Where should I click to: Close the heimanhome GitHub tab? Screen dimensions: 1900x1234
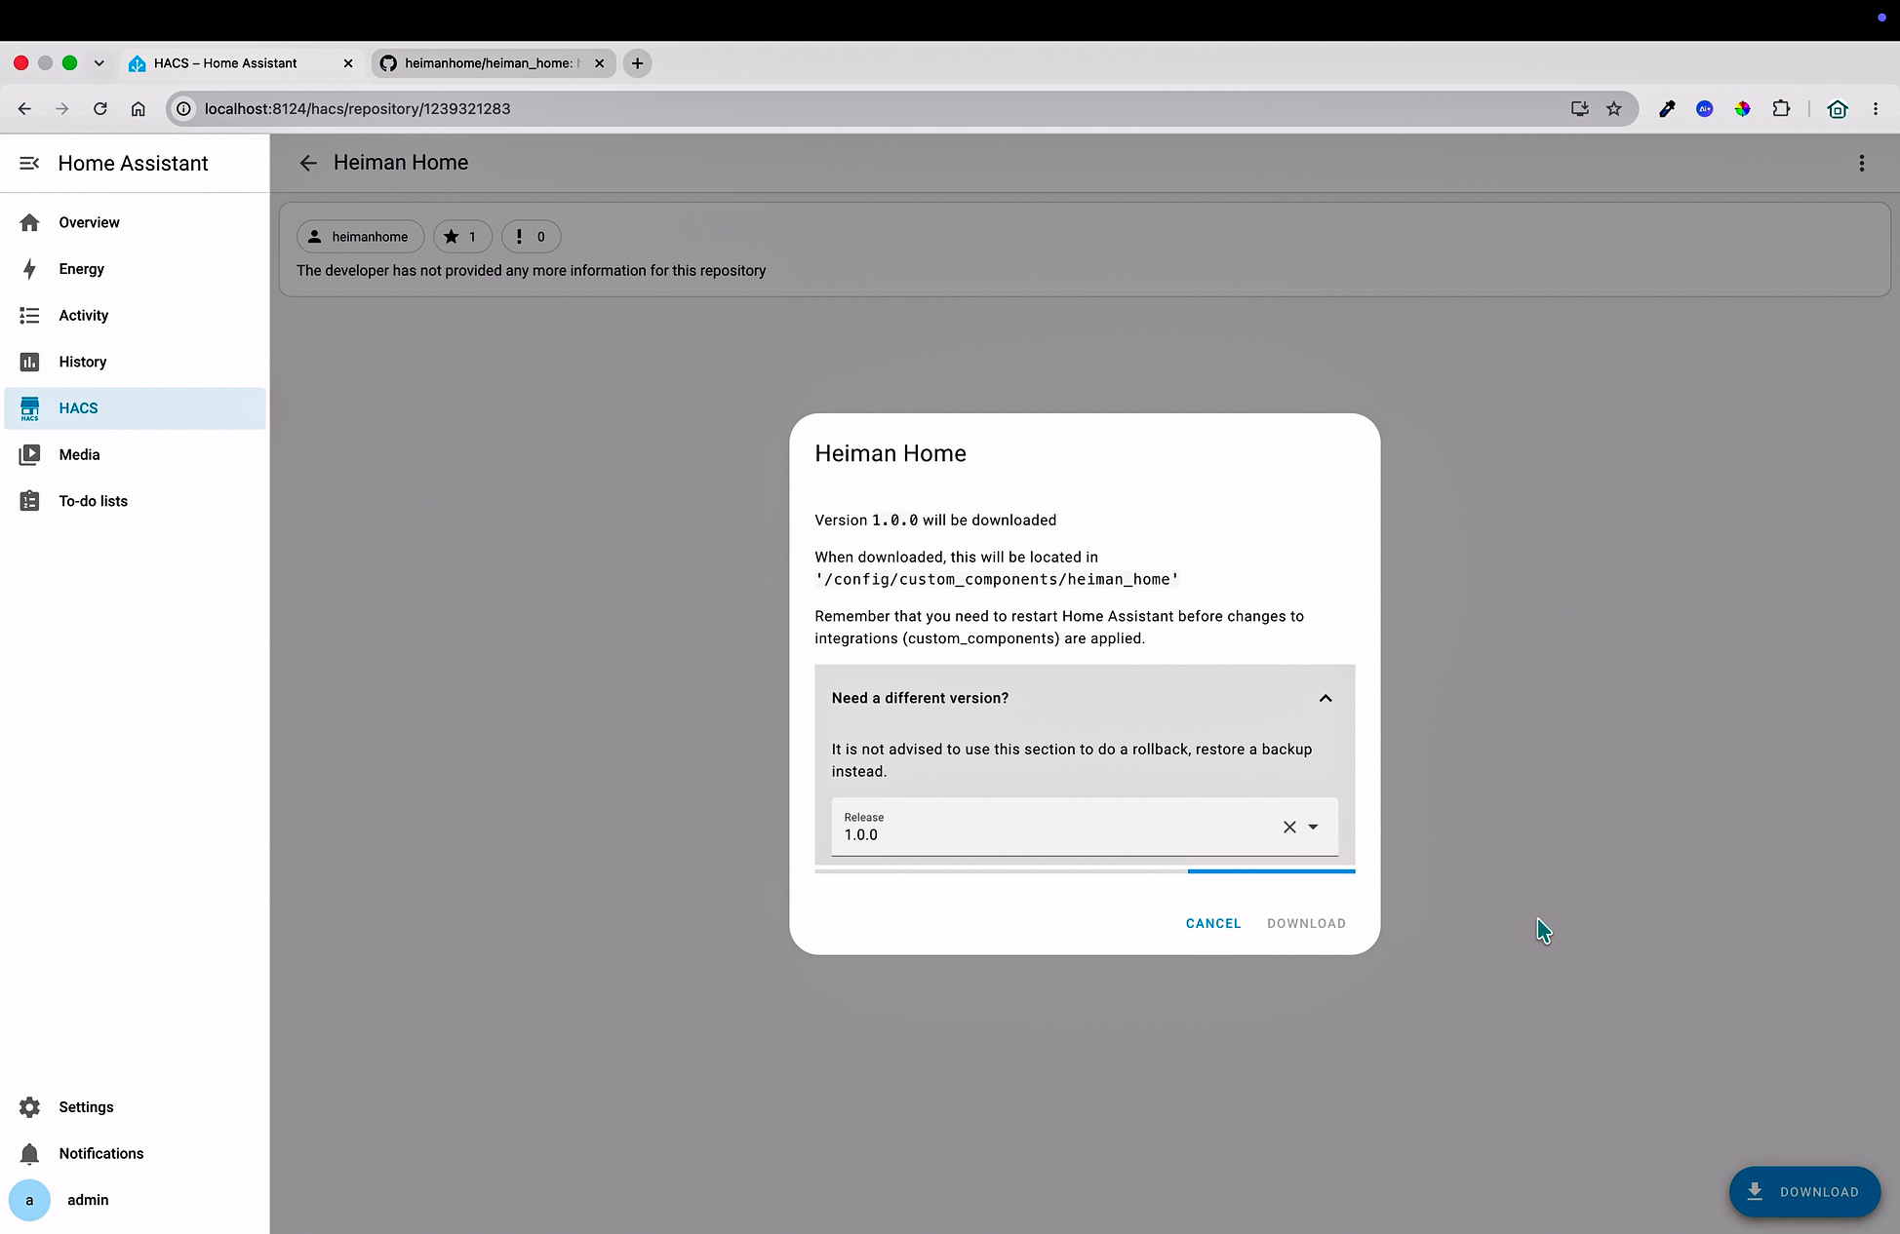pyautogui.click(x=600, y=63)
